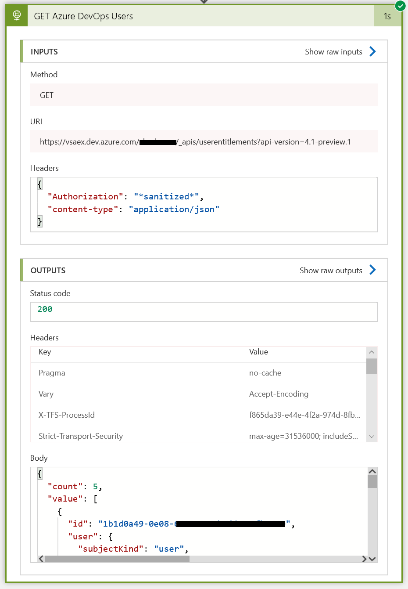
Task: Select the Strict-Transport-Security header row
Action: pos(198,436)
